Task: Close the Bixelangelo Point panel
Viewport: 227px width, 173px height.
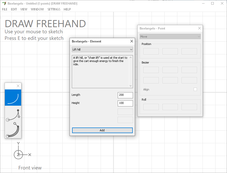Action: point(199,28)
